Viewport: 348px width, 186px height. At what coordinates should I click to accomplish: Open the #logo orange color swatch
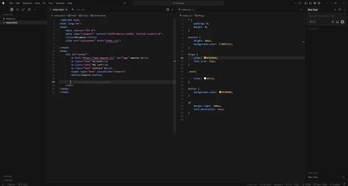point(205,58)
